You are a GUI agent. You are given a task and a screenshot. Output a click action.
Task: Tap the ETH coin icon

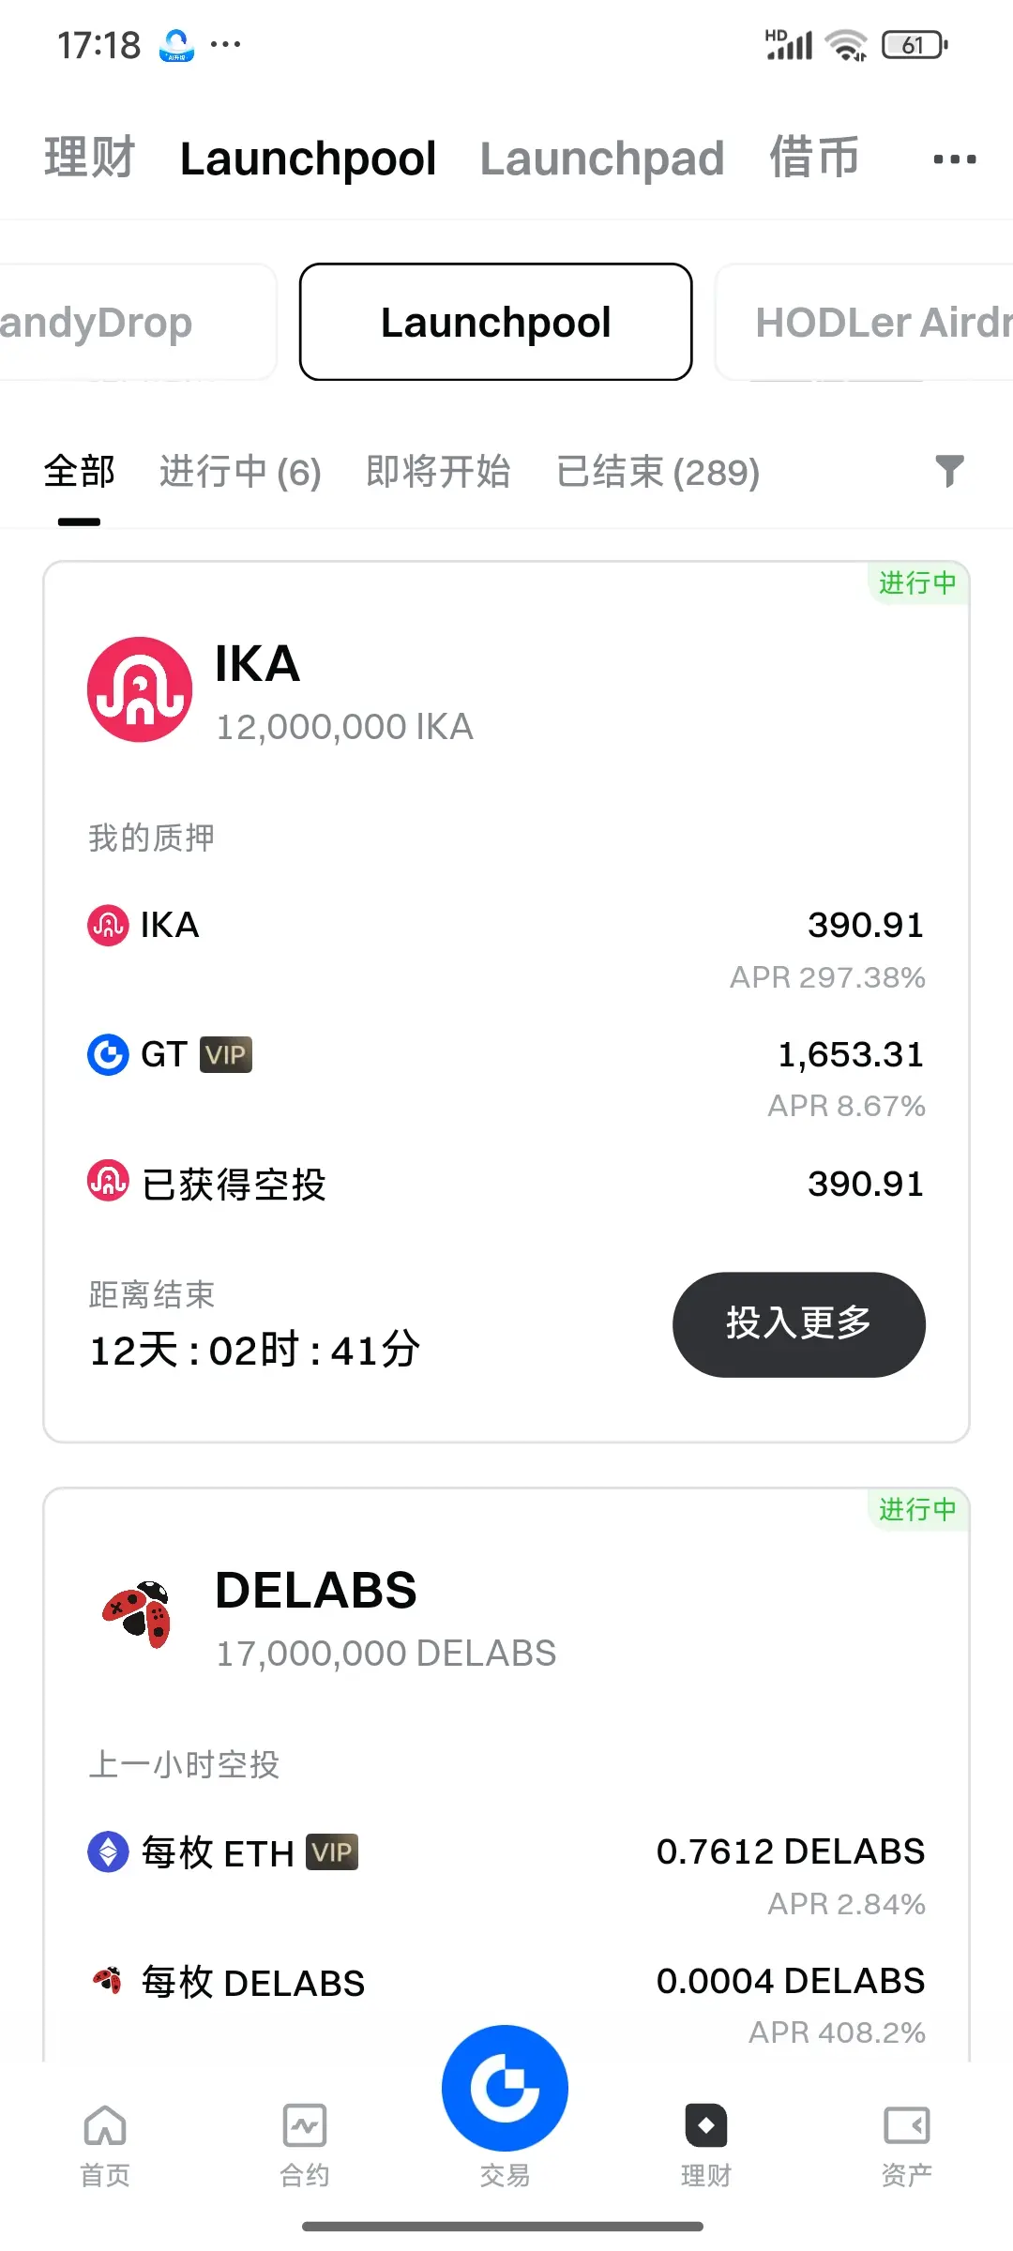pos(108,1852)
